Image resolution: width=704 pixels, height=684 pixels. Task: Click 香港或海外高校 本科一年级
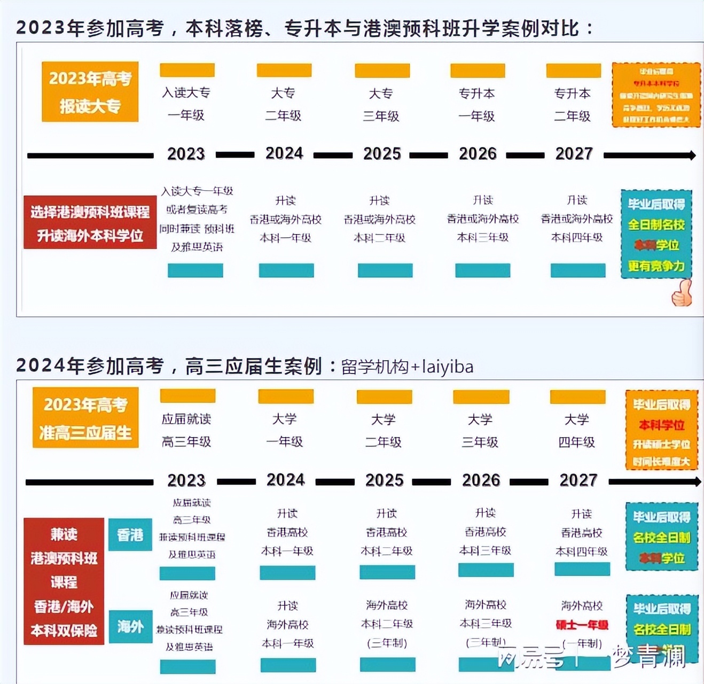pyautogui.click(x=286, y=228)
